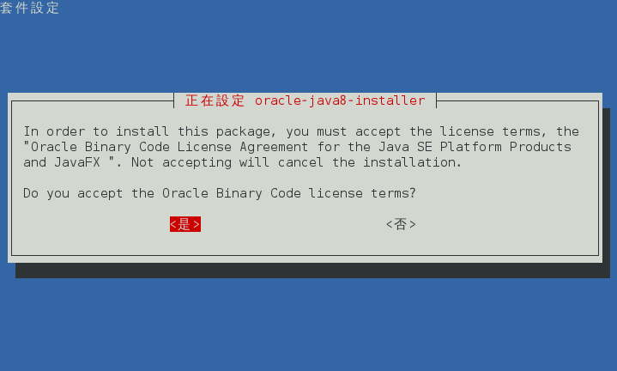Image resolution: width=617 pixels, height=371 pixels.
Task: Click the "Java SE Platform Products" text
Action: coord(475,147)
